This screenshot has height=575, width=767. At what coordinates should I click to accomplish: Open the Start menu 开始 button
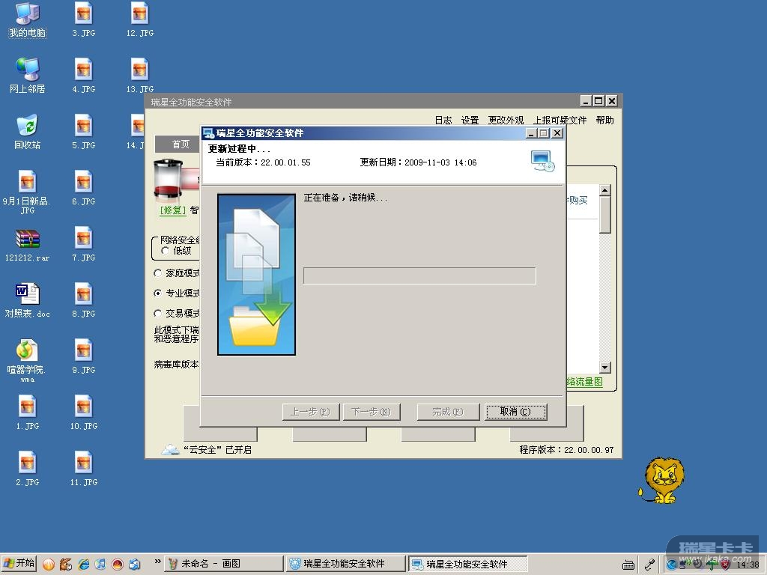coord(19,563)
